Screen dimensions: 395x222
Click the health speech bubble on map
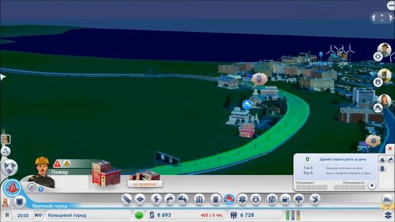pyautogui.click(x=373, y=141)
